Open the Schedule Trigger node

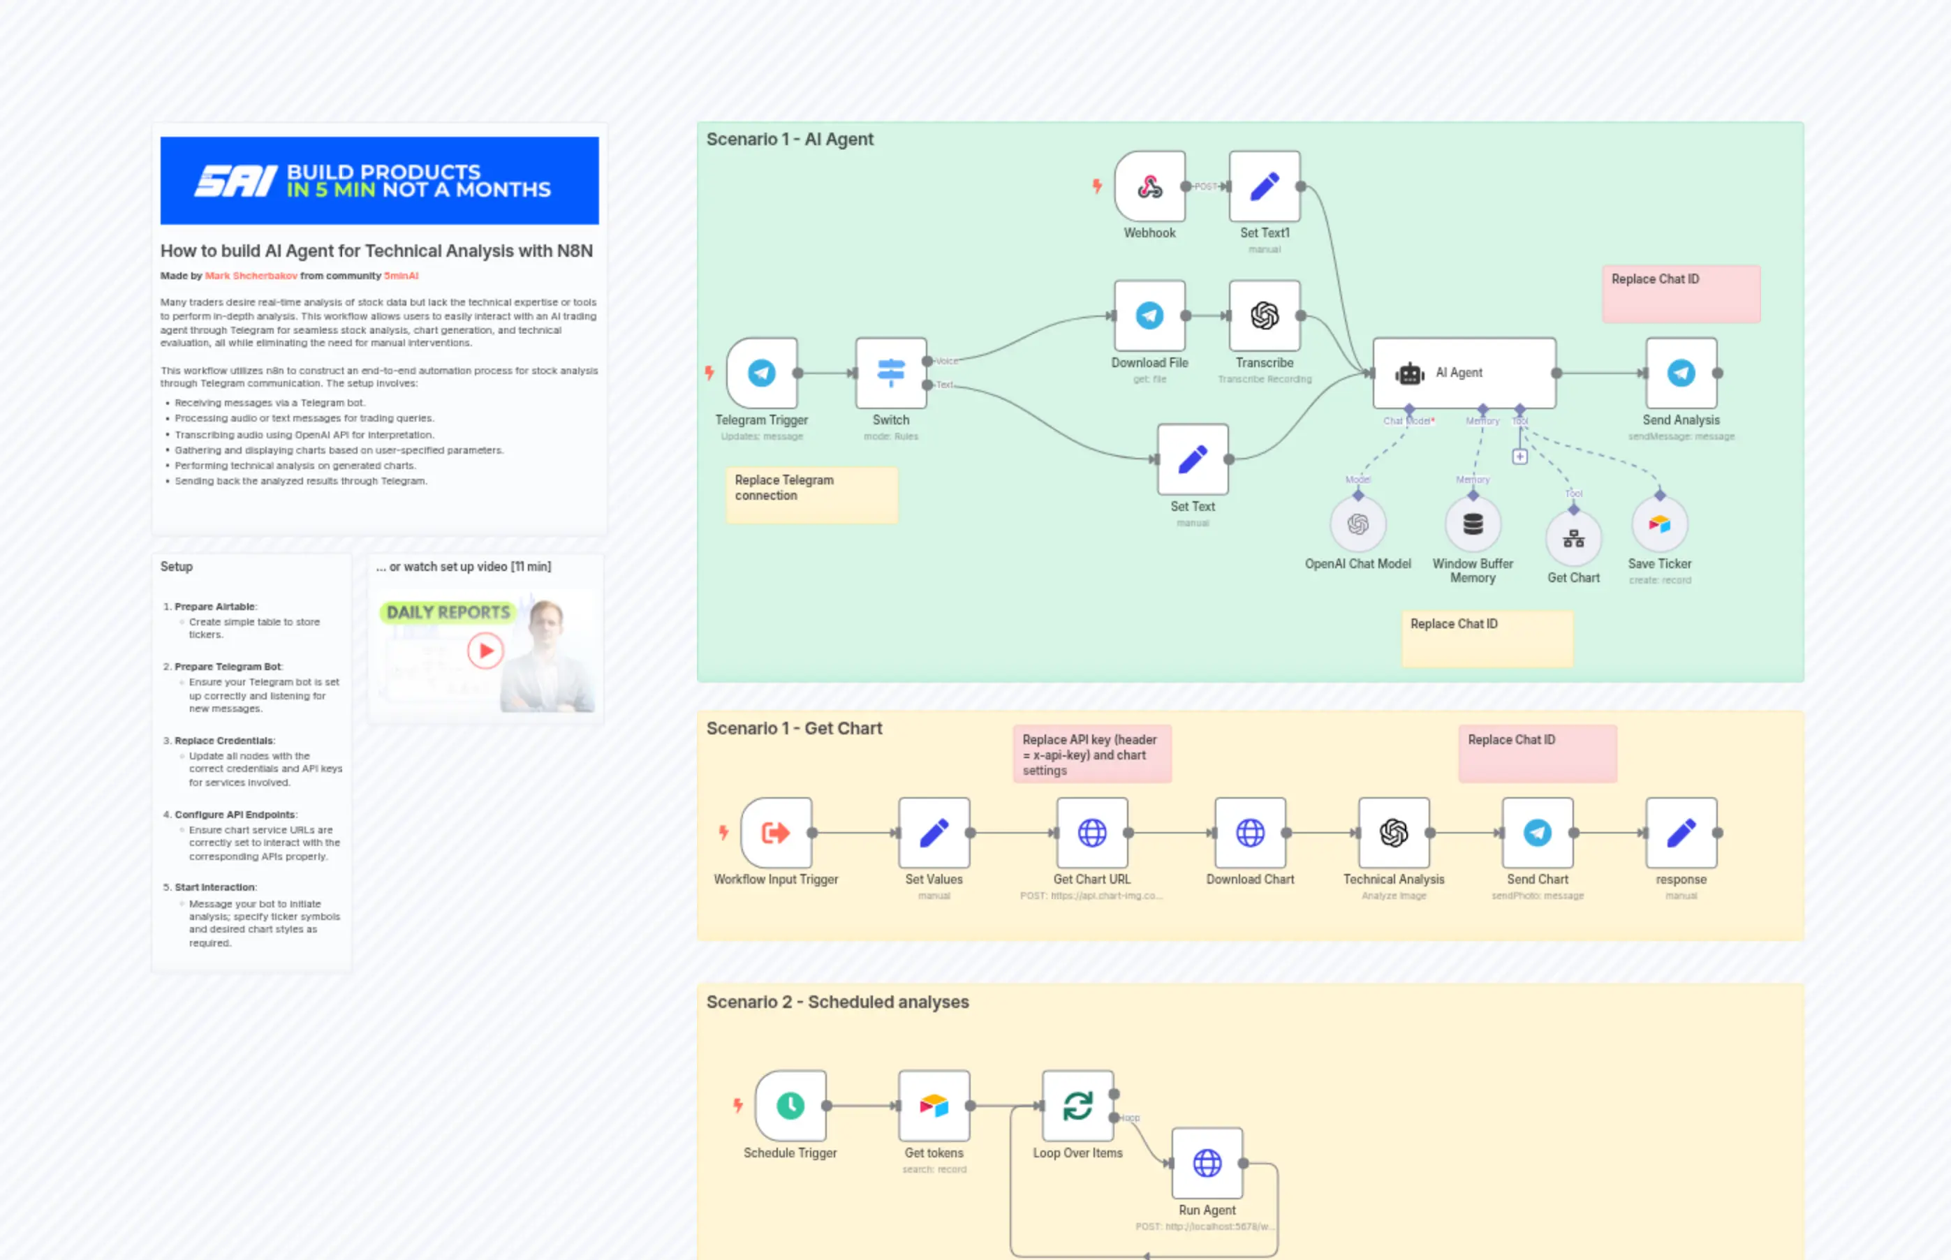click(x=789, y=1105)
